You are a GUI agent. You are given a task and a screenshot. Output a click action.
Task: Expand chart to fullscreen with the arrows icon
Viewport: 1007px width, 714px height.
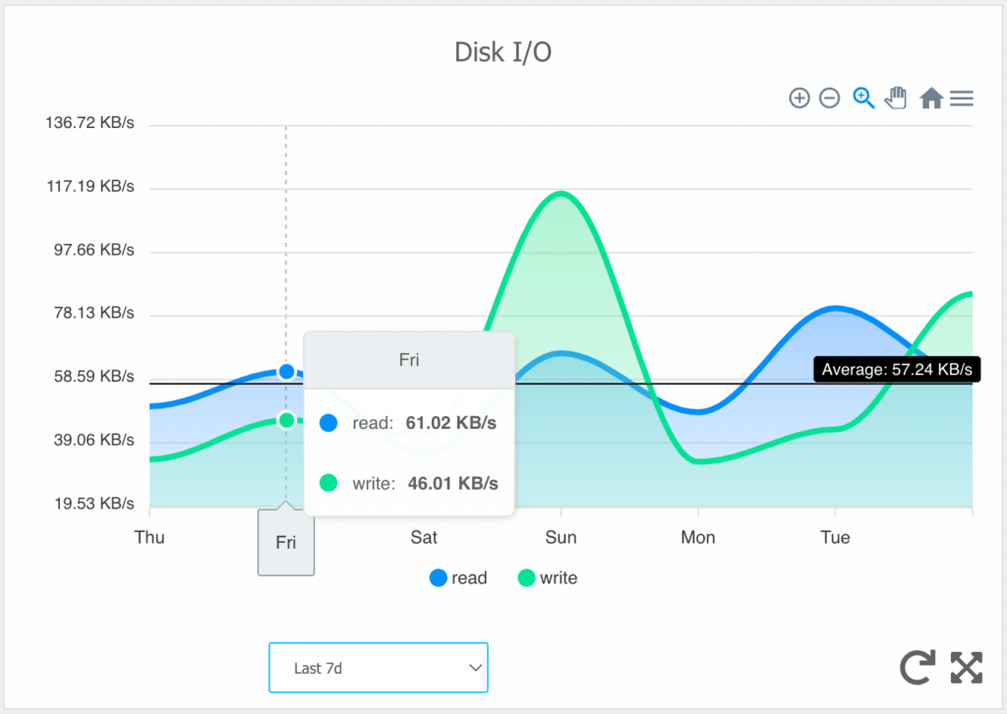click(x=966, y=667)
